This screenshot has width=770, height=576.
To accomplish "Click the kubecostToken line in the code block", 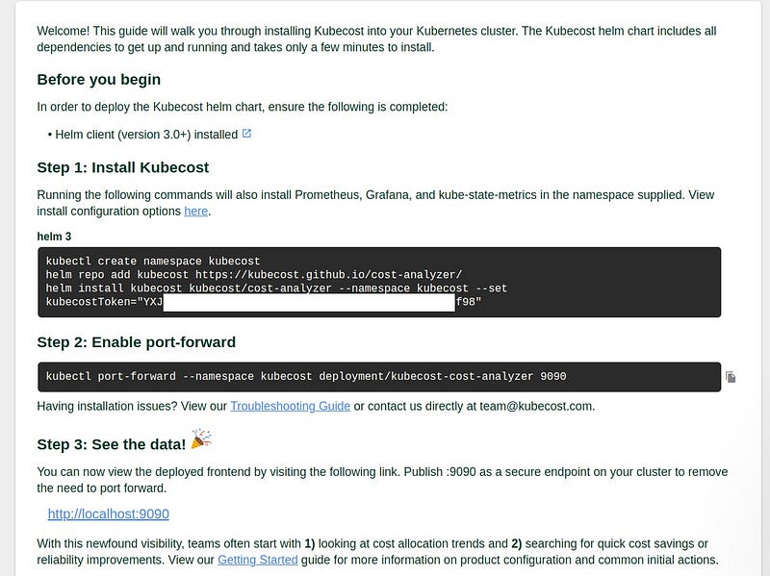I will tap(264, 302).
